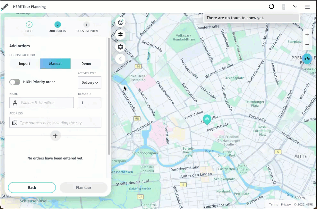The height and width of the screenshot is (209, 317).
Task: Click the greyed vehicle icon in header
Action: pyautogui.click(x=284, y=7)
